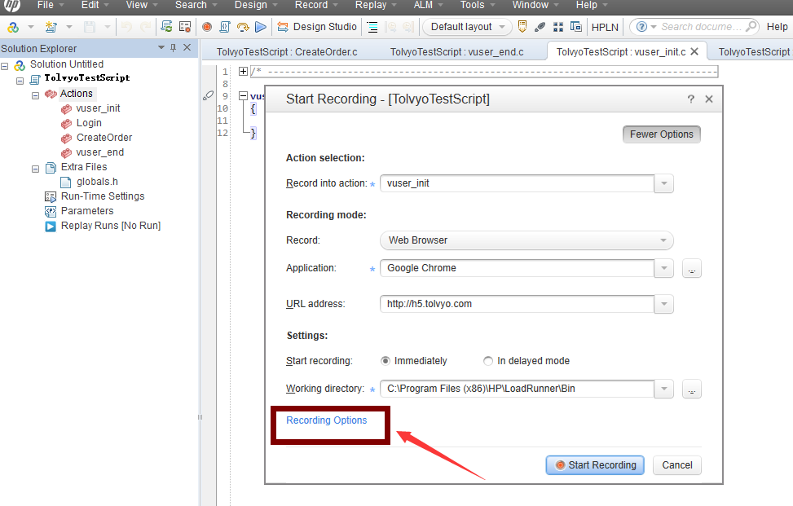Expand the folded comment block at line 1
Screen dimensions: 793x506
point(243,71)
